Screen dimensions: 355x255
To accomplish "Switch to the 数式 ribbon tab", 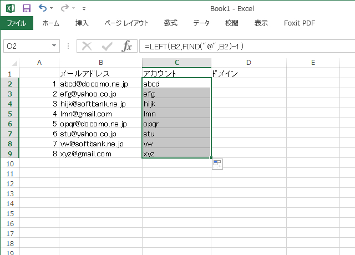I will point(170,23).
